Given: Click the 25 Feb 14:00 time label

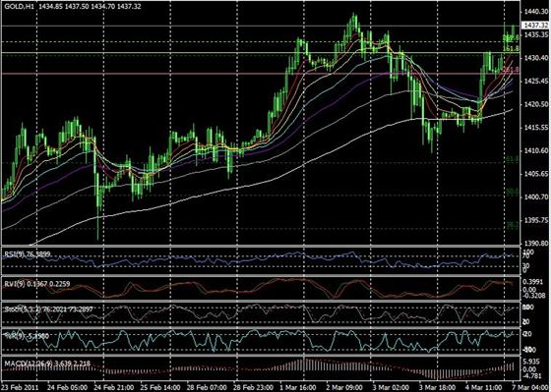Looking at the screenshot, I should point(160,387).
